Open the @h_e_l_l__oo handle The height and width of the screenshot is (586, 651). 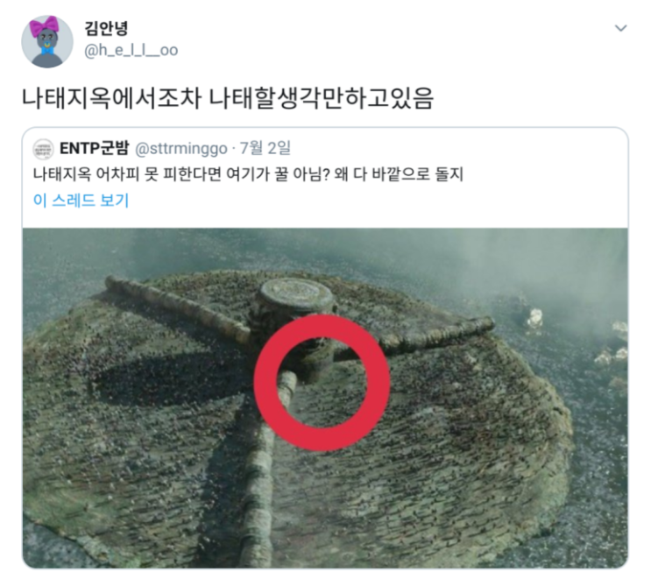coord(131,50)
